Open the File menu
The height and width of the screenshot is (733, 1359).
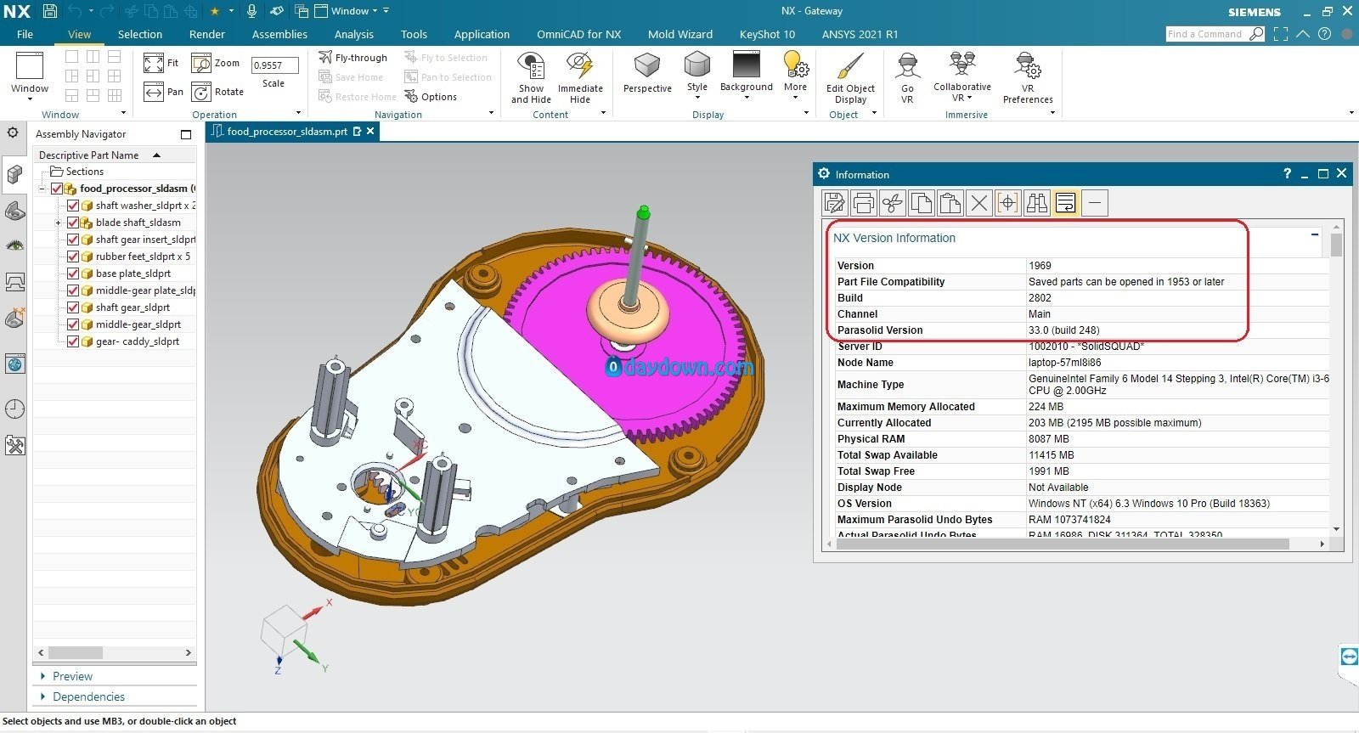[25, 34]
